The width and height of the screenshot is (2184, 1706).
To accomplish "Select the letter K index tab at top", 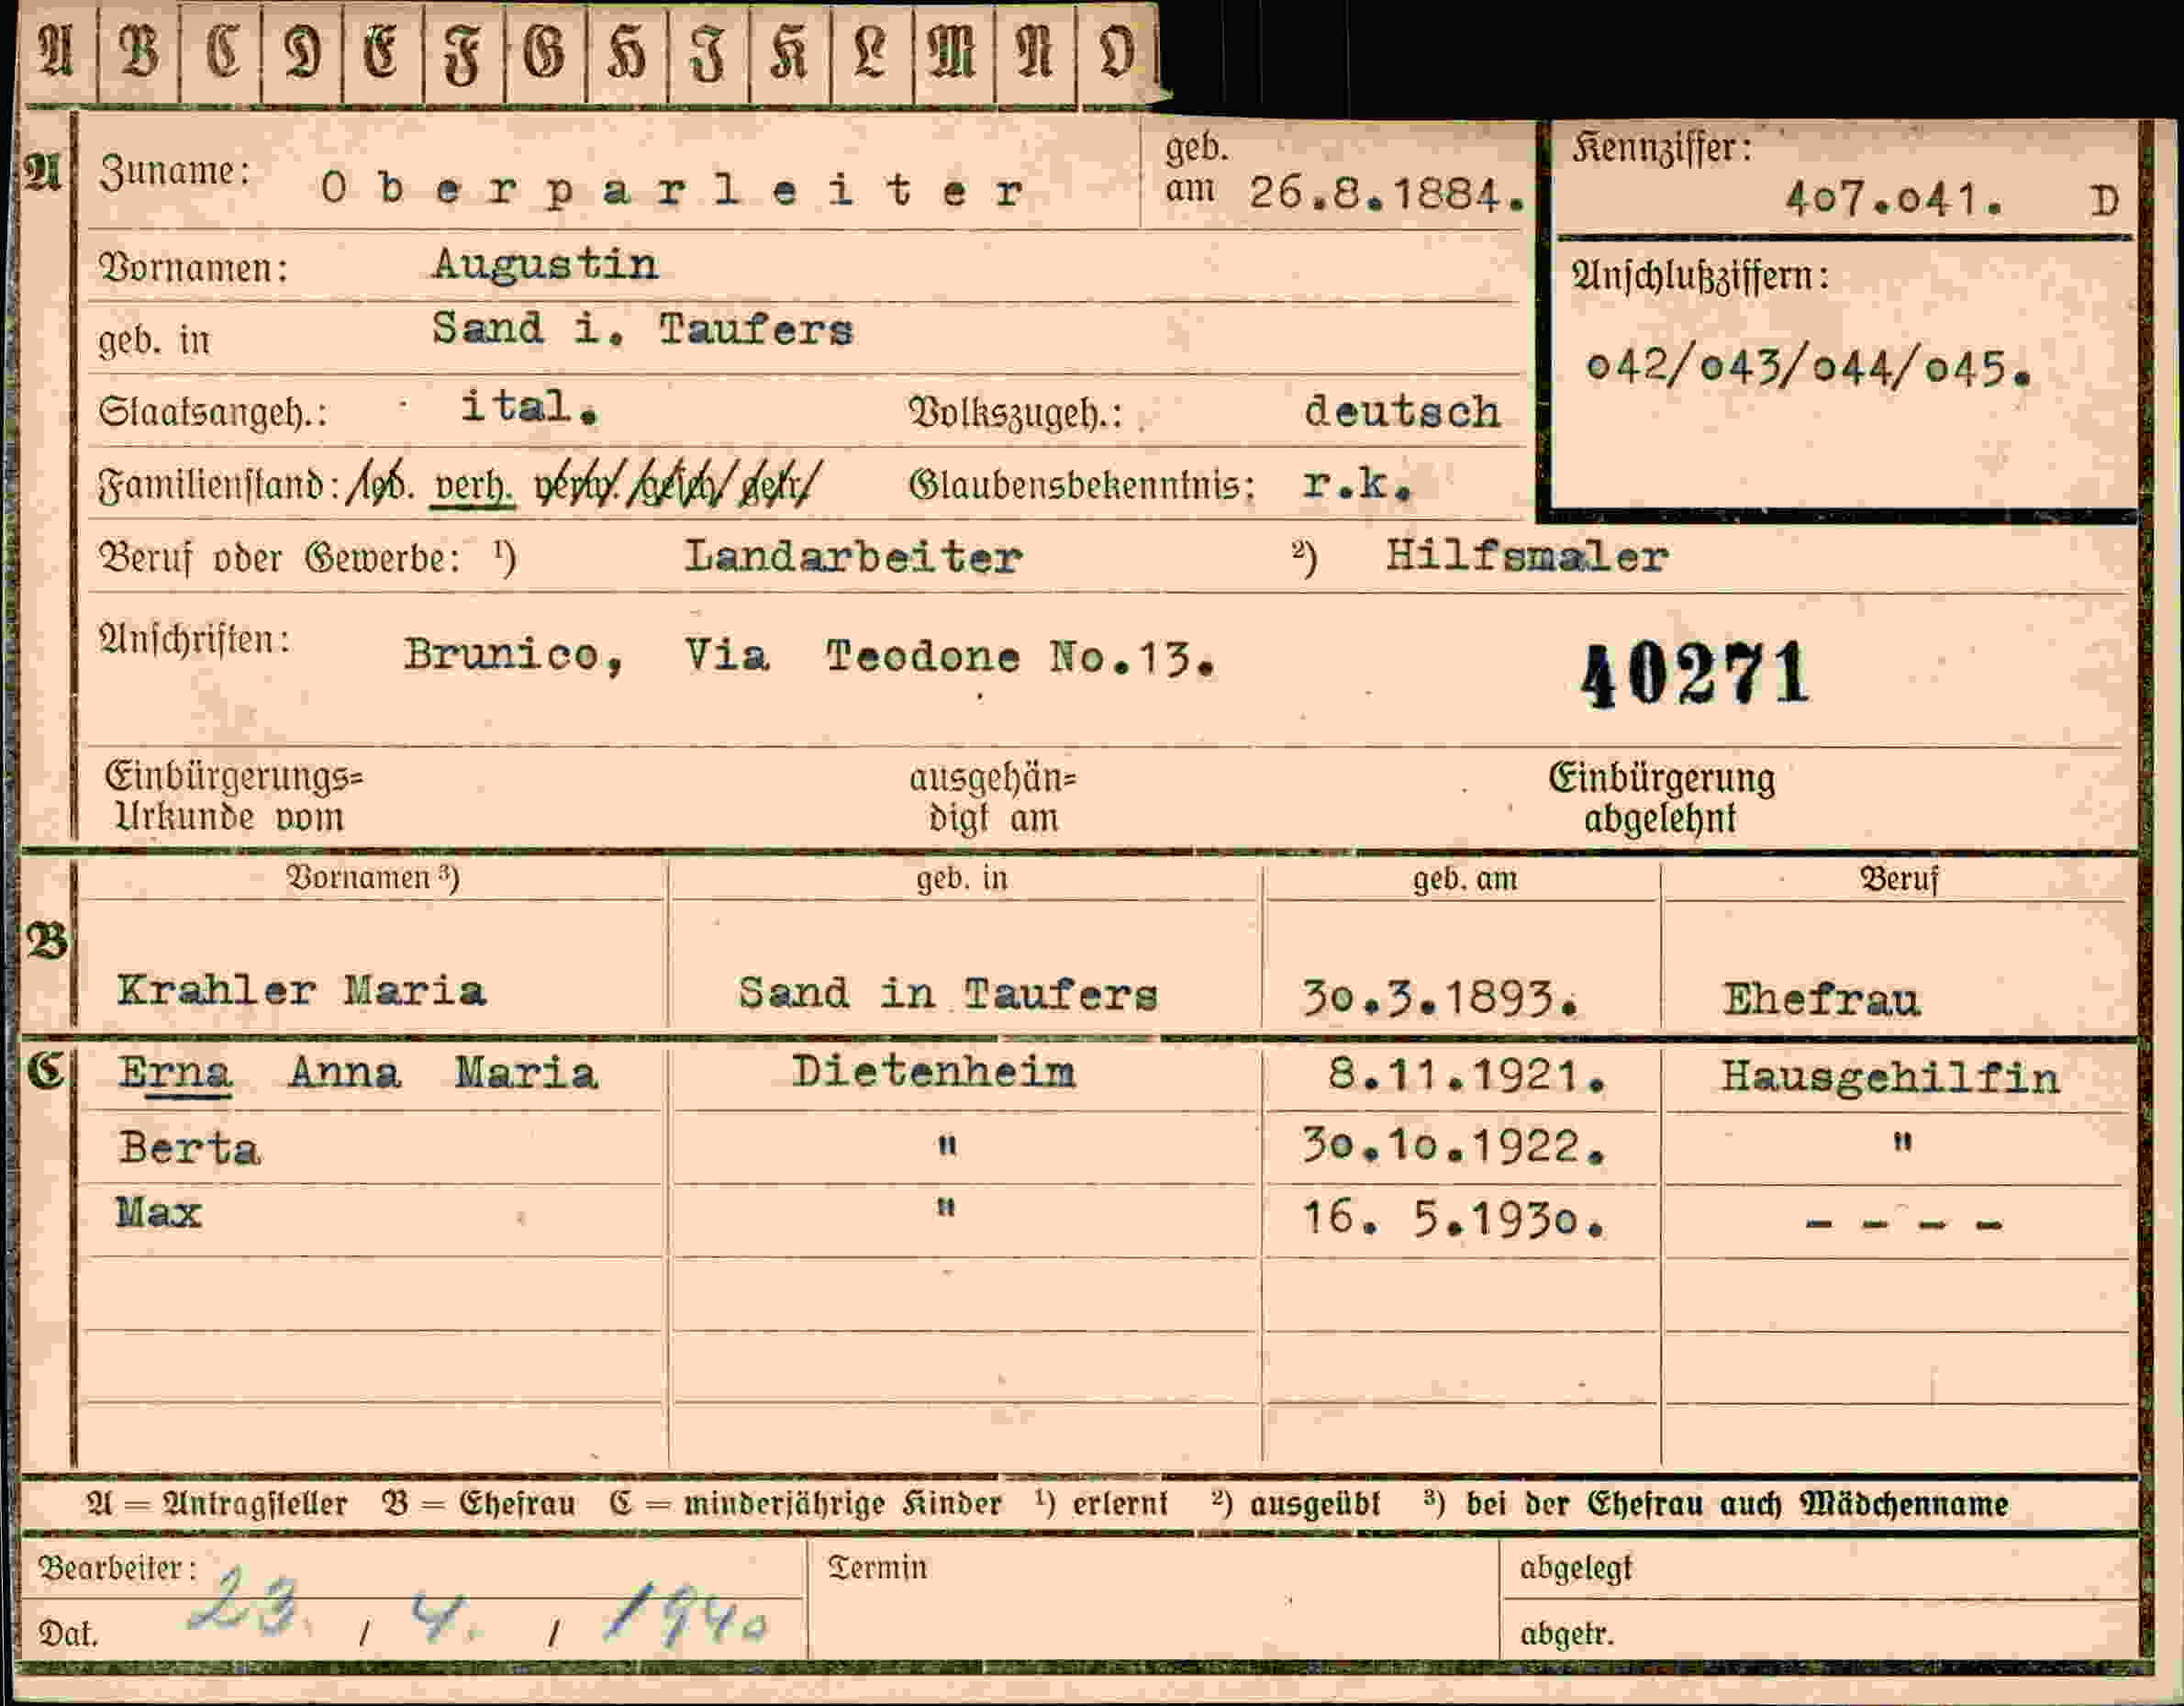I will [x=790, y=52].
